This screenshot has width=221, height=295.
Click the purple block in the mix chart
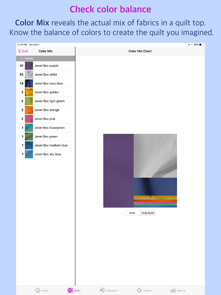pyautogui.click(x=118, y=171)
